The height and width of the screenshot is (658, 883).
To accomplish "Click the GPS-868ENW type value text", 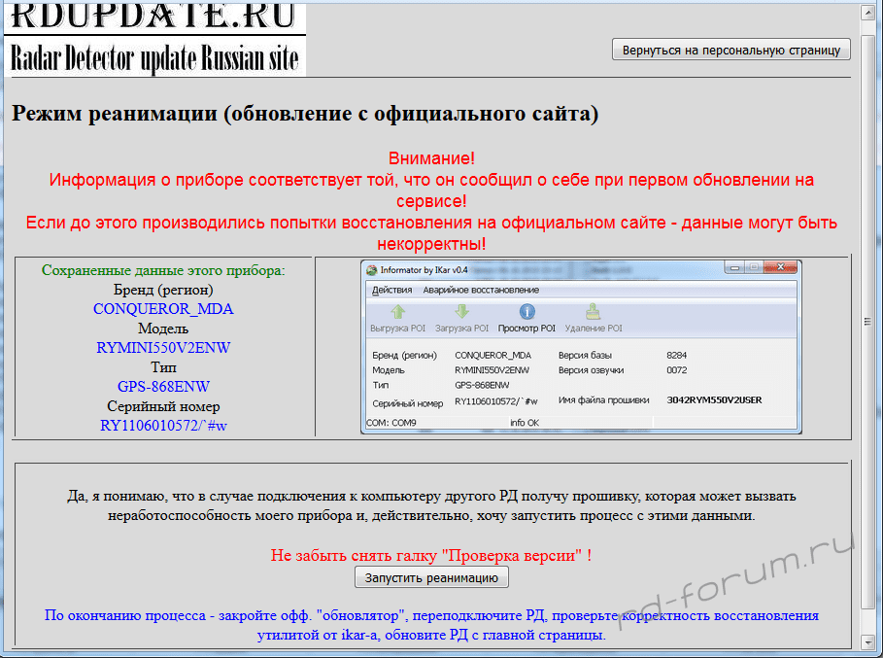I will tap(163, 387).
